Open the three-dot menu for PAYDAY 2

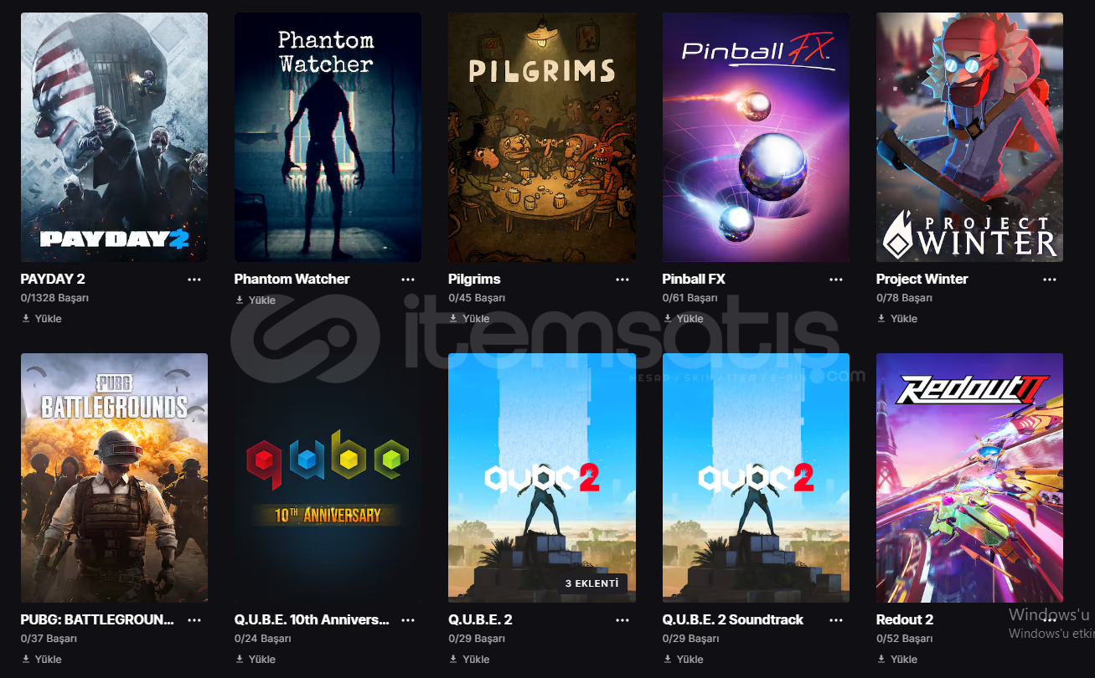coord(194,280)
